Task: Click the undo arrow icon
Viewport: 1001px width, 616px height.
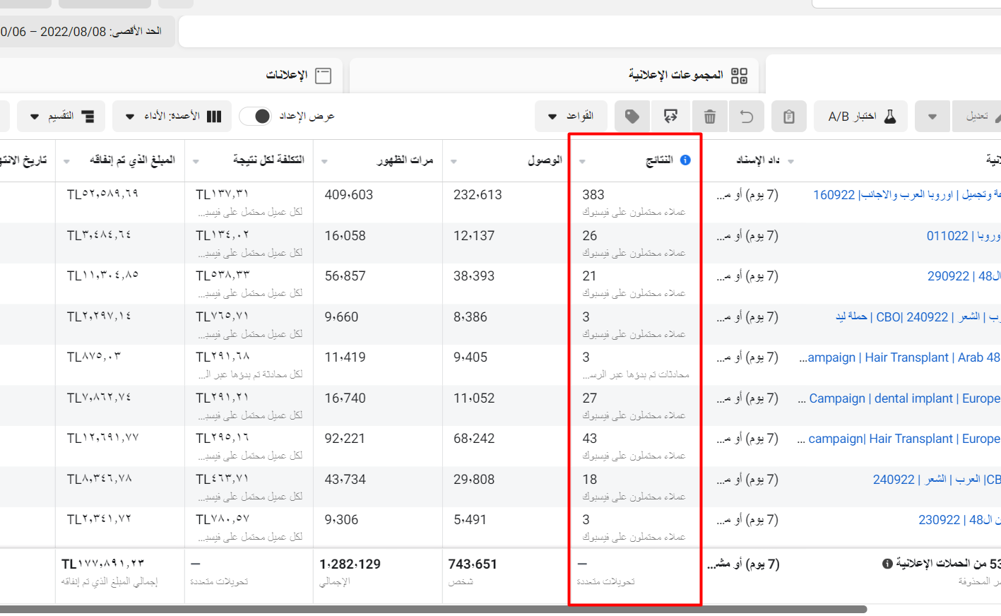Action: [747, 117]
